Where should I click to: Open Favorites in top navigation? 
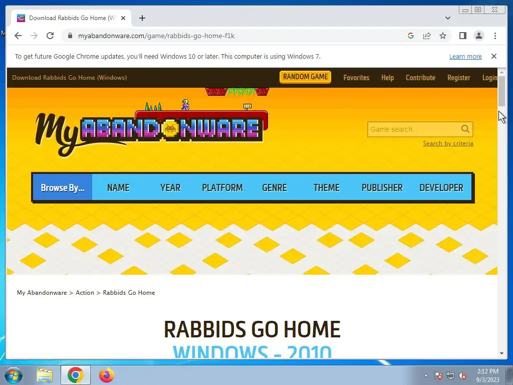(356, 78)
